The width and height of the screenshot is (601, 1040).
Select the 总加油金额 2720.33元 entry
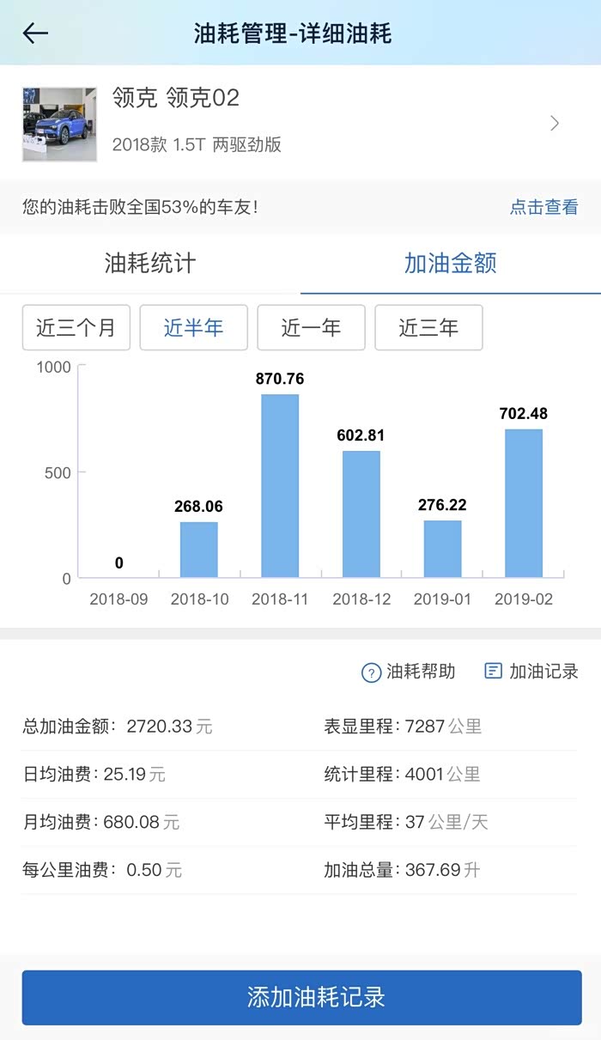point(118,727)
